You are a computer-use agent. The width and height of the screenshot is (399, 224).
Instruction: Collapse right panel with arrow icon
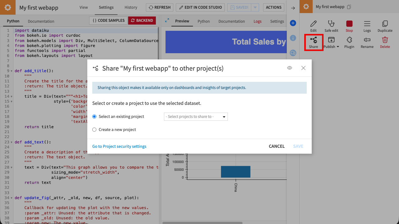(x=293, y=8)
